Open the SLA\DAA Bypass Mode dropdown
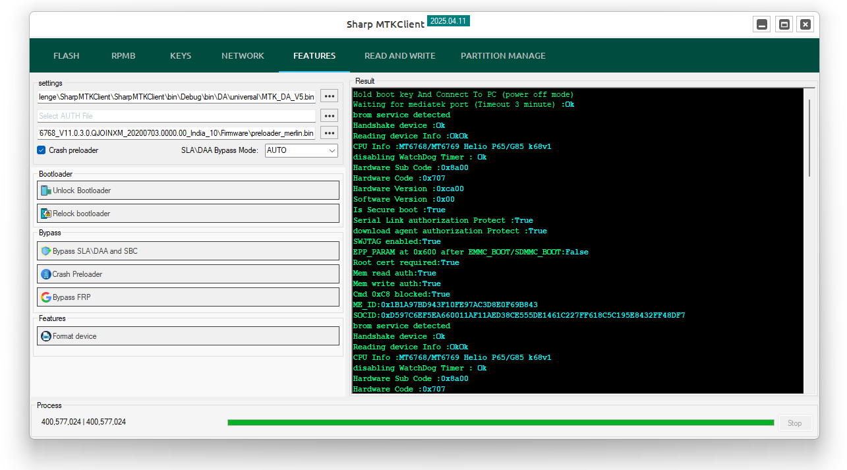The image size is (847, 470). pyautogui.click(x=301, y=150)
